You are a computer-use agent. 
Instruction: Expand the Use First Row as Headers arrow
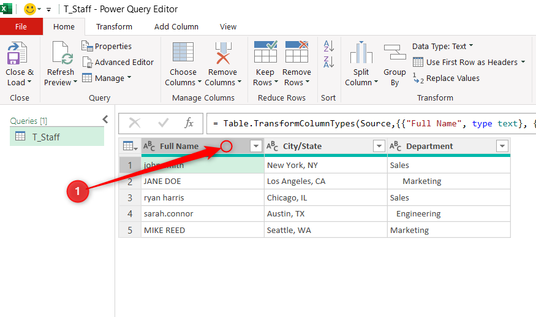[x=523, y=62]
